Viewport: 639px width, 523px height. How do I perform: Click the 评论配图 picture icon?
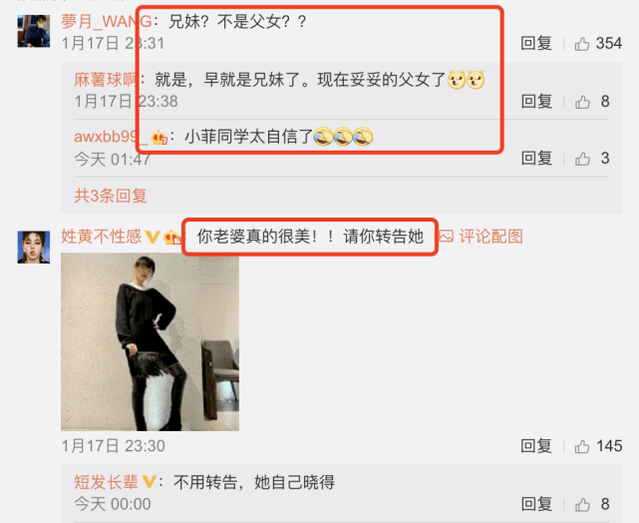[x=447, y=237]
